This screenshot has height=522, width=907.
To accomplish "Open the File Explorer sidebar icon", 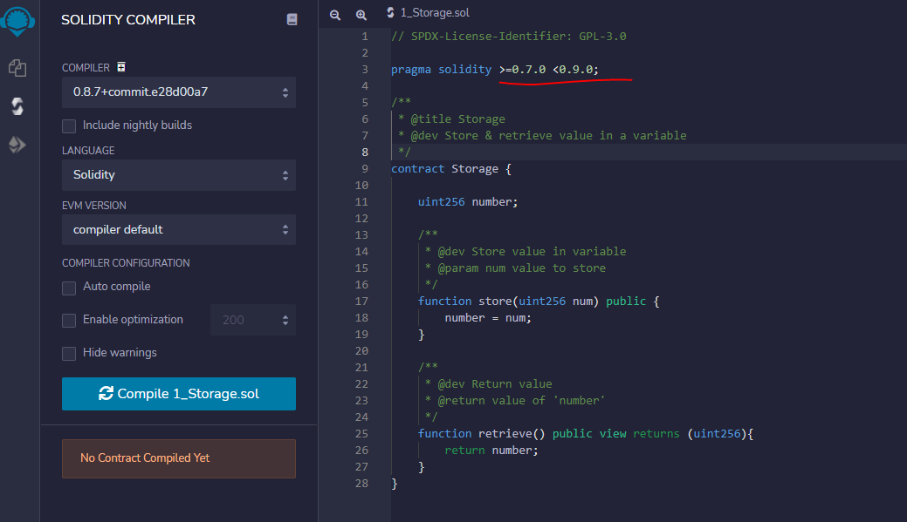I will click(17, 68).
